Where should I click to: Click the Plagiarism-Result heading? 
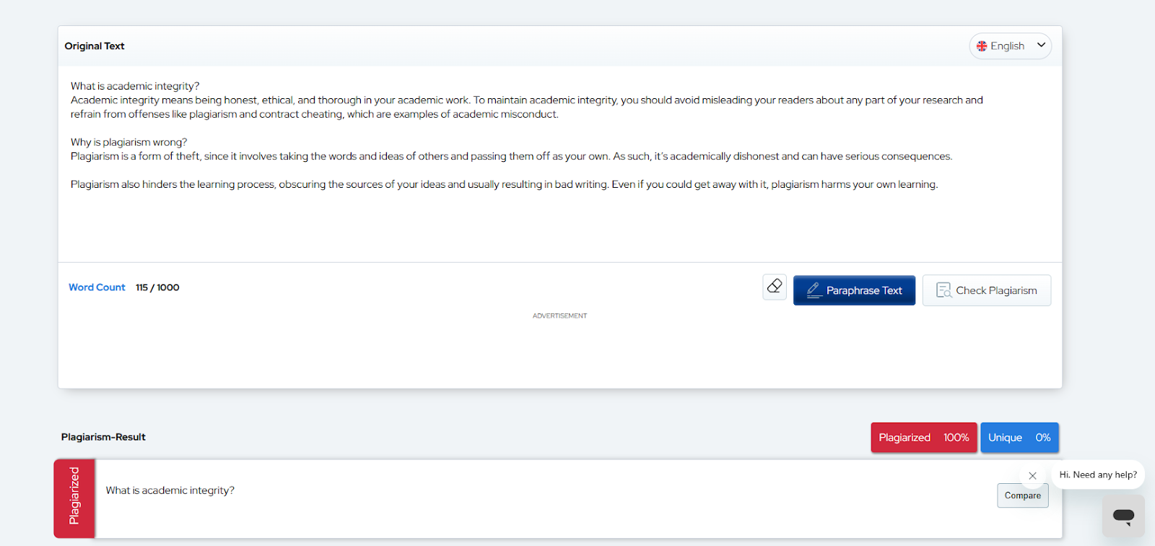click(x=103, y=437)
